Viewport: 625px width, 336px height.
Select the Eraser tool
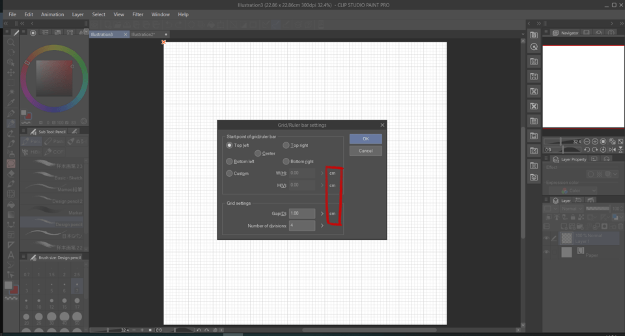point(11,174)
